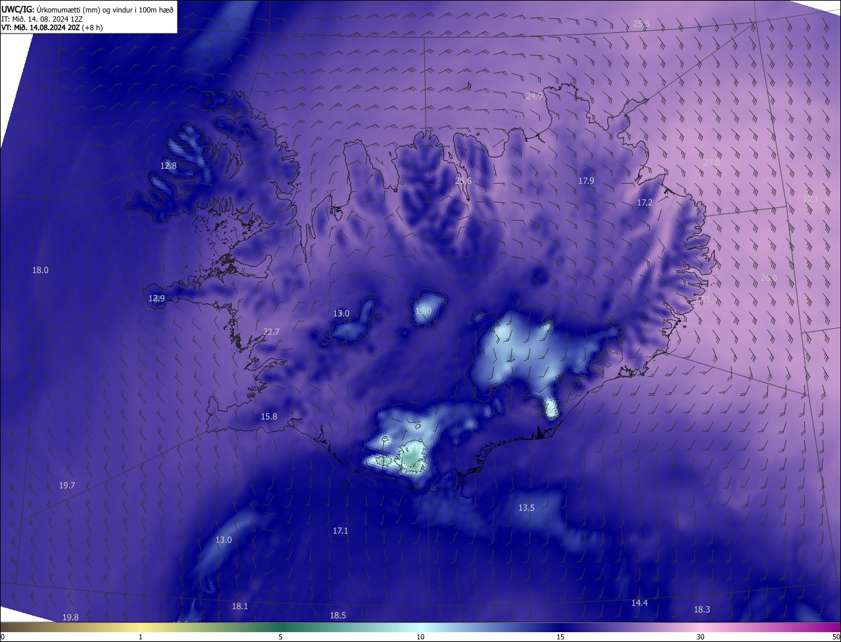Select the 18.1 value label
Image resolution: width=841 pixels, height=642 pixels.
coord(240,607)
